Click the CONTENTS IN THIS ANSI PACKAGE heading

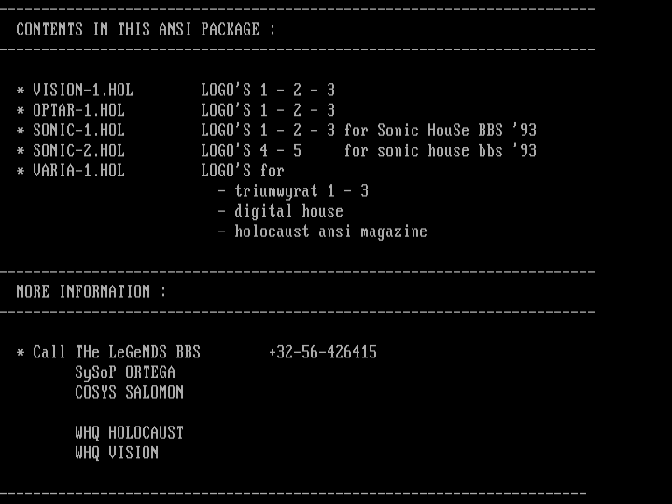146,30
